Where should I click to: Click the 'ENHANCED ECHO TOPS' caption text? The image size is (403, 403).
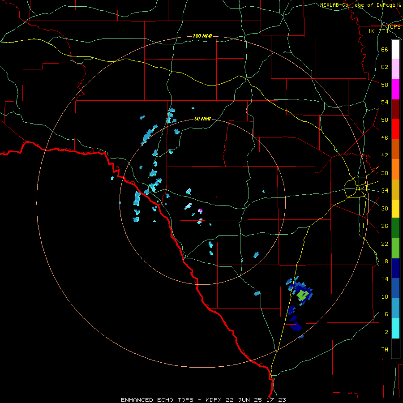157,400
